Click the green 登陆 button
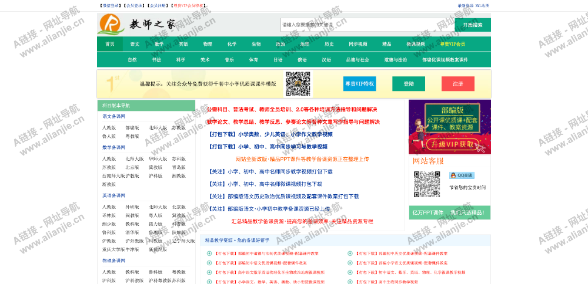Screen dimensions: 588x284 [409, 84]
